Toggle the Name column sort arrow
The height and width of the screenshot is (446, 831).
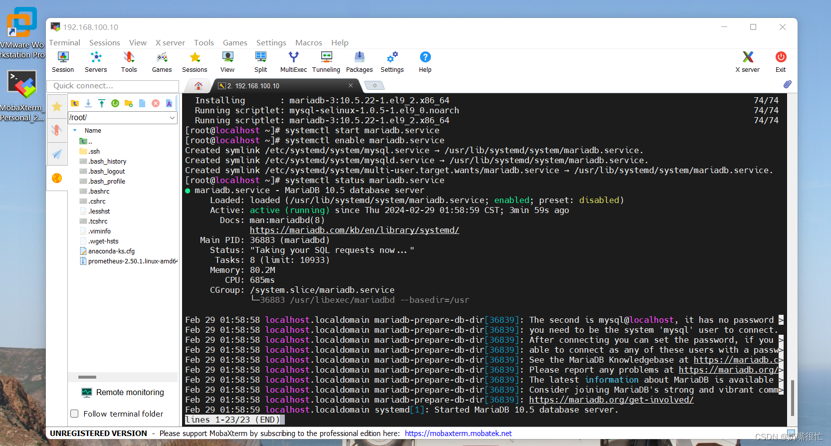click(75, 130)
